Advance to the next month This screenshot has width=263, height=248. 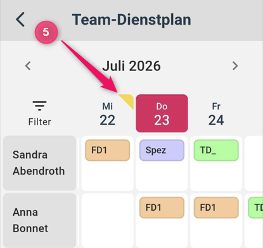point(235,66)
